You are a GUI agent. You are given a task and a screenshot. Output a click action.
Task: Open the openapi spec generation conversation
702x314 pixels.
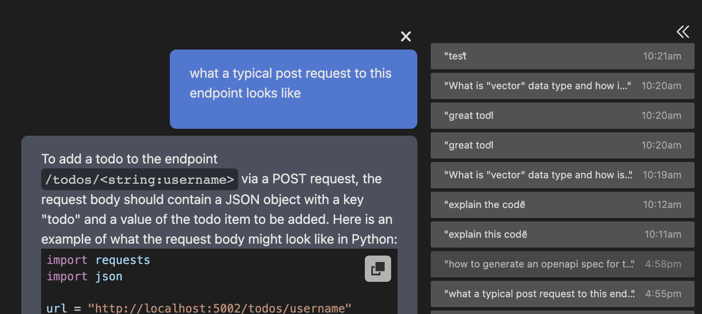pyautogui.click(x=562, y=264)
